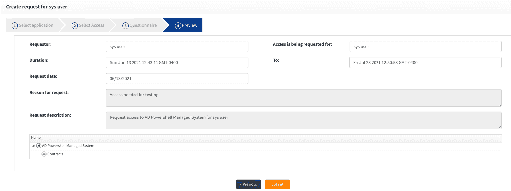Focus the Duration start date field
The width and height of the screenshot is (511, 191).
(177, 62)
